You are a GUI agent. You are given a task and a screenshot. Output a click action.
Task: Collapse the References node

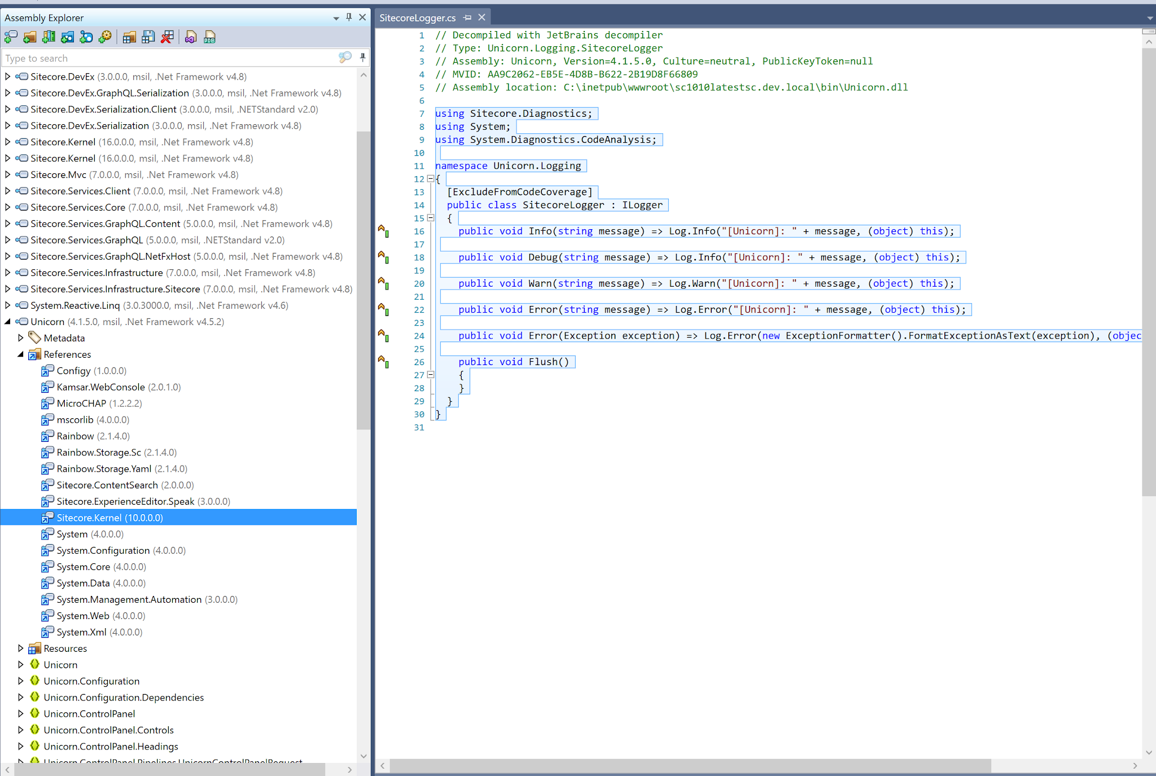click(x=21, y=354)
